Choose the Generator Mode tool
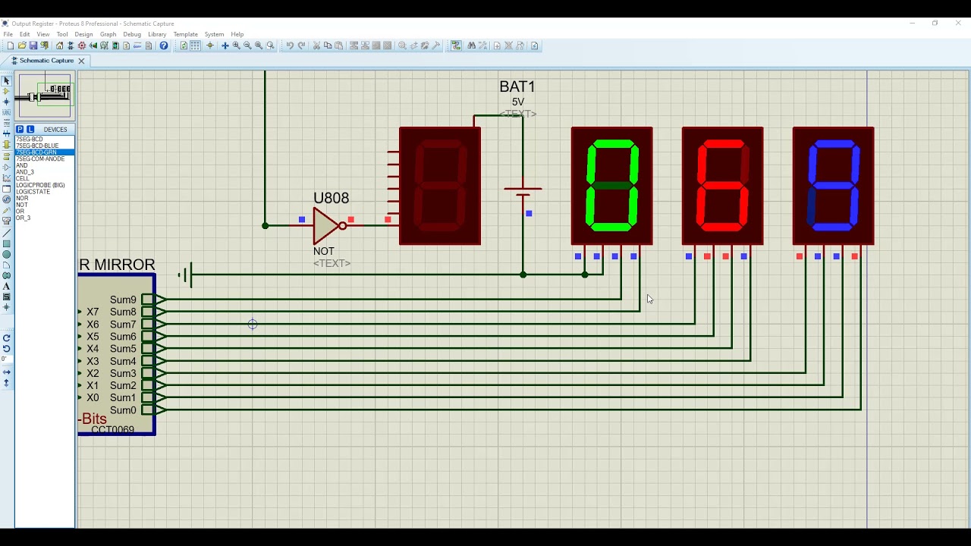Image resolution: width=971 pixels, height=546 pixels. pos(6,199)
